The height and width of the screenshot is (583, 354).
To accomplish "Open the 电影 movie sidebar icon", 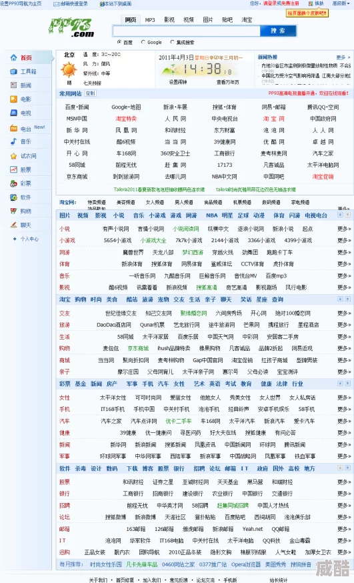I will click(14, 99).
